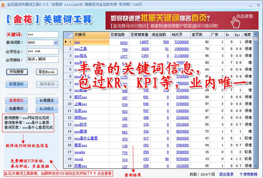
Task: Click related pages value 10600000
Action: tap(182, 49)
